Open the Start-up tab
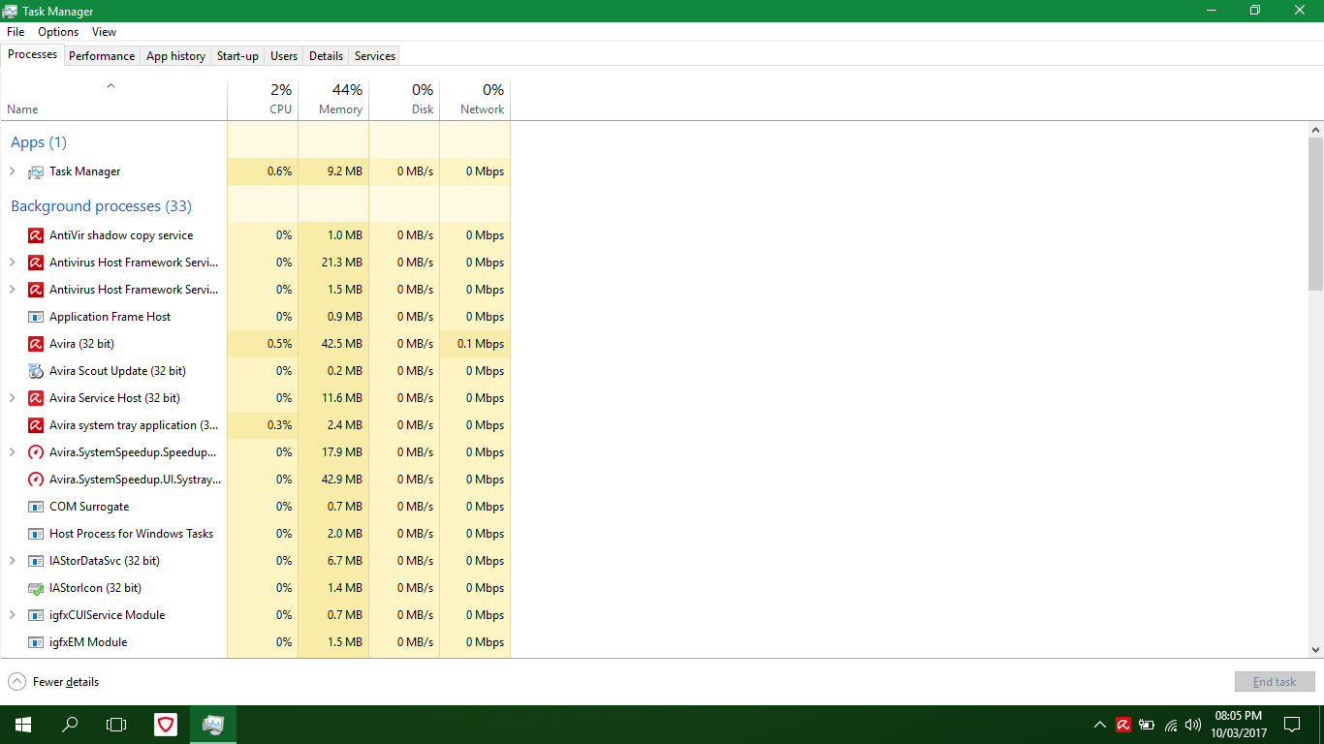1324x744 pixels. (237, 55)
